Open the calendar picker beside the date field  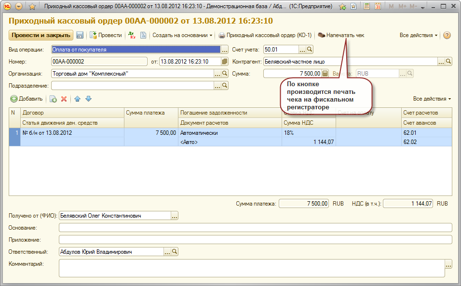225,62
